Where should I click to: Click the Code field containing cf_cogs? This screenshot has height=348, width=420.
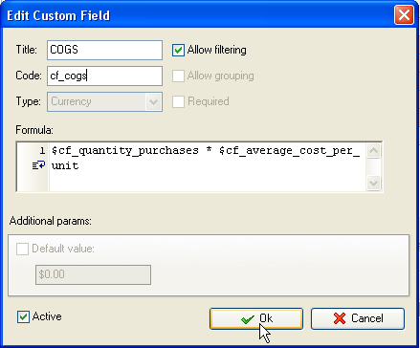click(104, 76)
